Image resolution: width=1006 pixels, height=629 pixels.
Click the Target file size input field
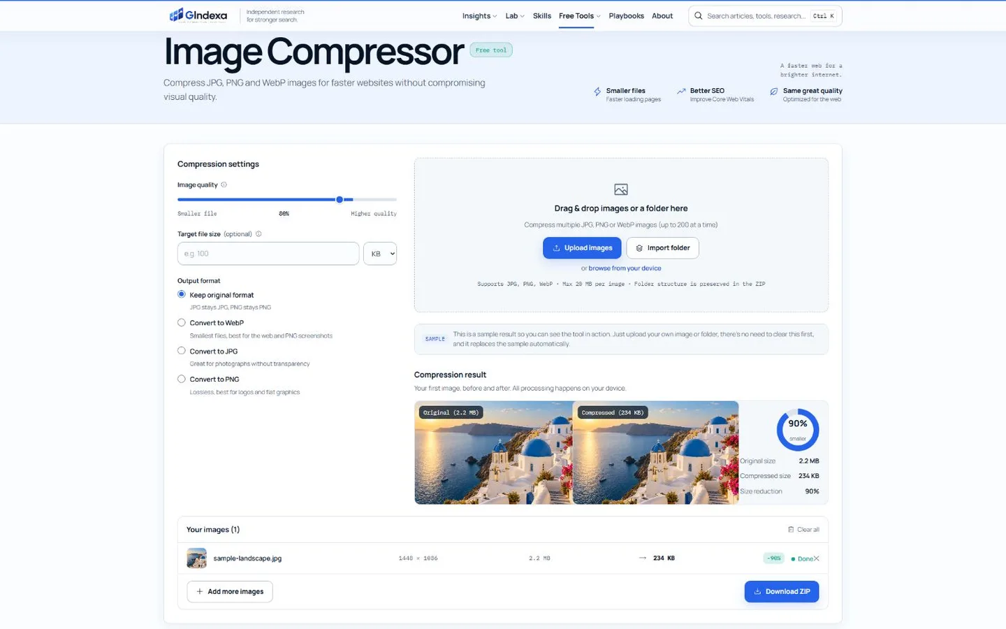(x=268, y=254)
